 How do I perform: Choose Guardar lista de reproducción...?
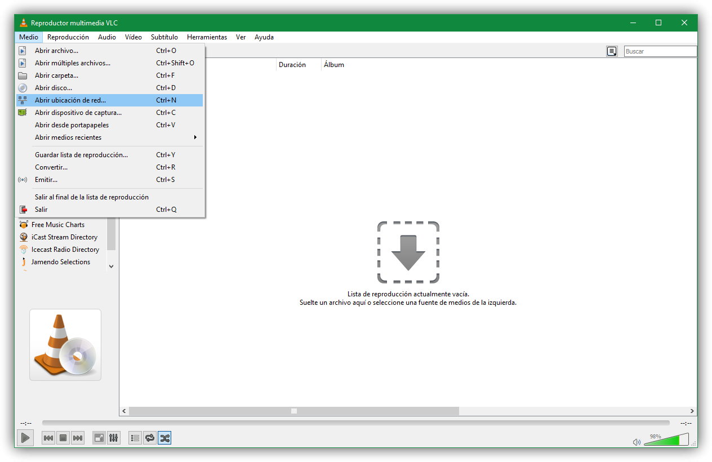pyautogui.click(x=110, y=155)
